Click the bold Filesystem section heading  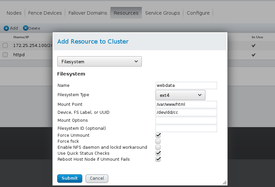(x=71, y=74)
